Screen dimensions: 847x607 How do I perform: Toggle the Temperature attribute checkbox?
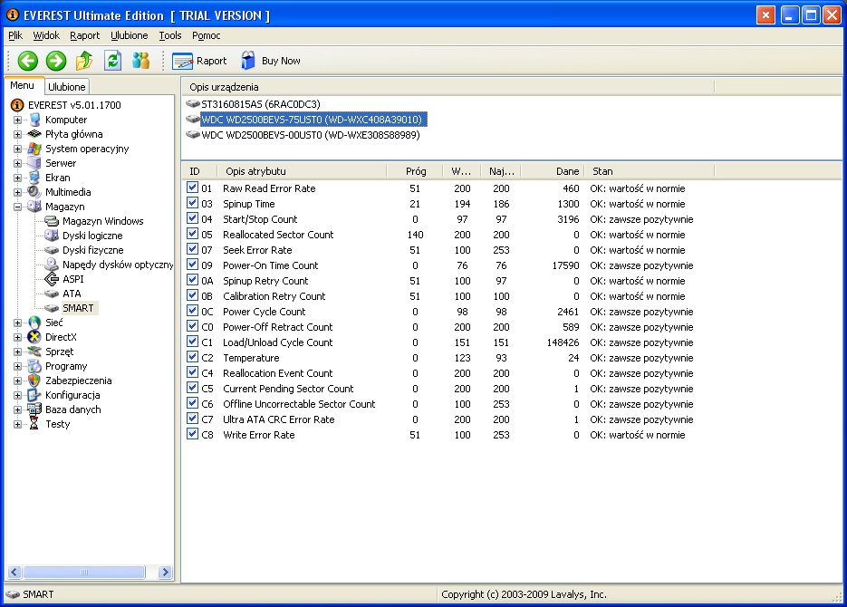pos(192,357)
